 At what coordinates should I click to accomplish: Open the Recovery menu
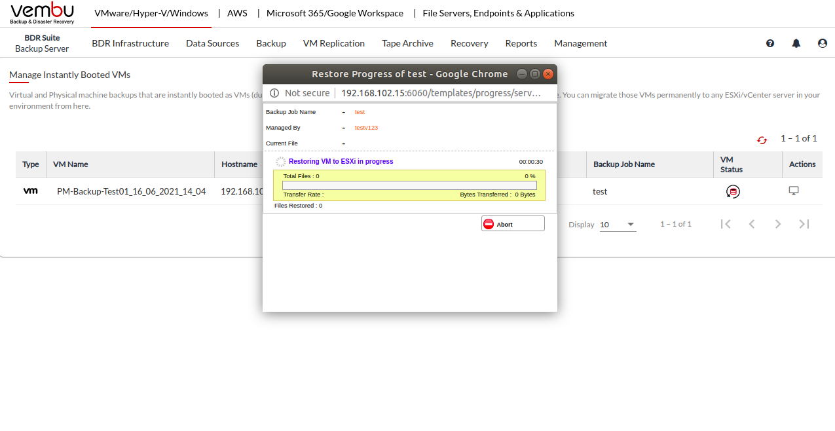[x=469, y=43]
